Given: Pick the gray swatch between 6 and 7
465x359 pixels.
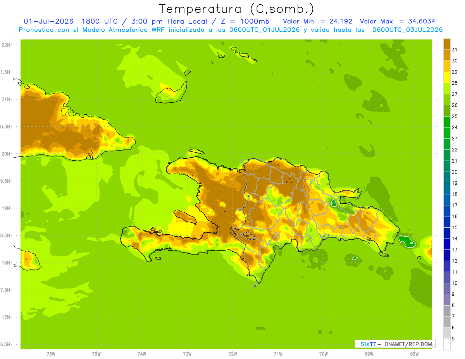Looking at the screenshot, I should tap(447, 322).
